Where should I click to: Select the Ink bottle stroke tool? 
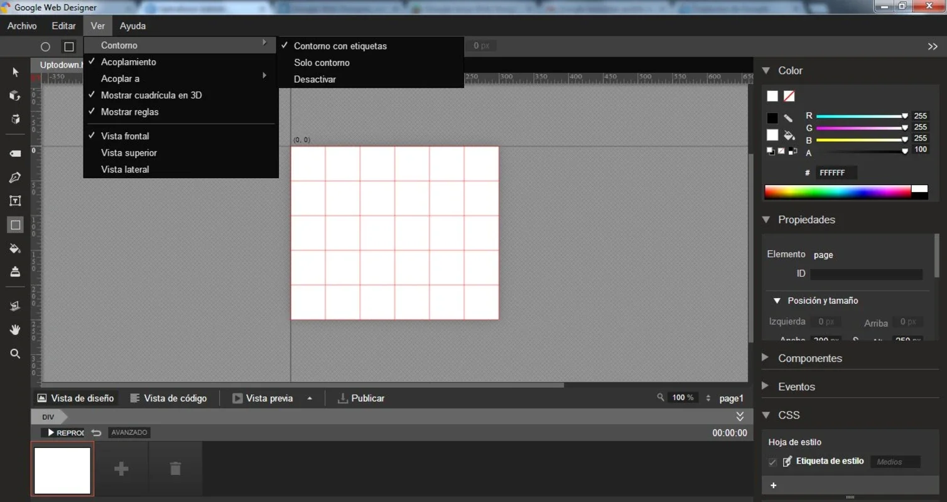(15, 272)
